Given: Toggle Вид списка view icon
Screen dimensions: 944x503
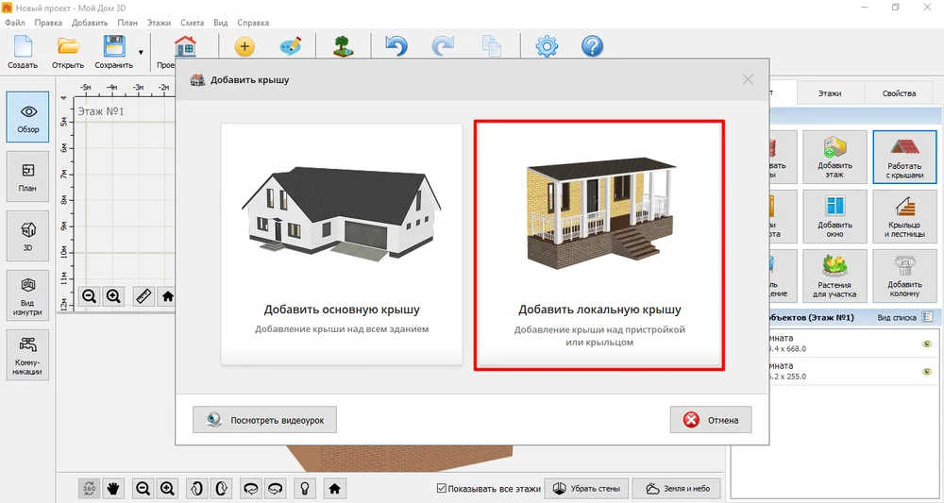Looking at the screenshot, I should (x=927, y=317).
